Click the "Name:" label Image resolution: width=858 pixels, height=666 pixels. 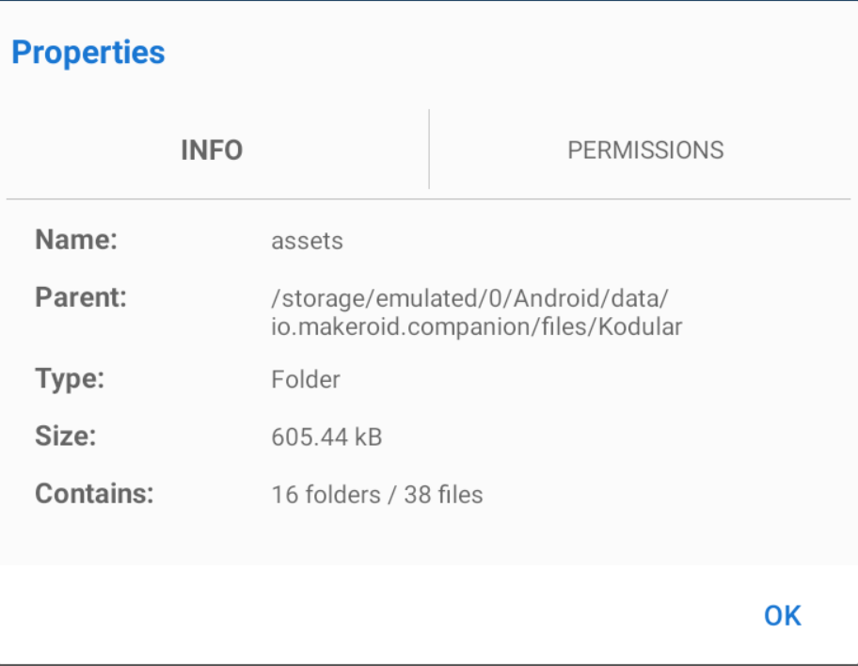(x=76, y=240)
